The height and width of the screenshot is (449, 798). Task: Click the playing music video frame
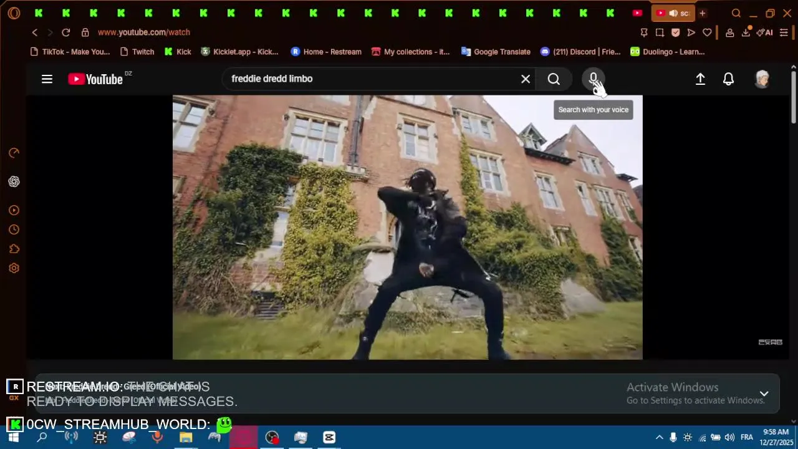pyautogui.click(x=407, y=227)
